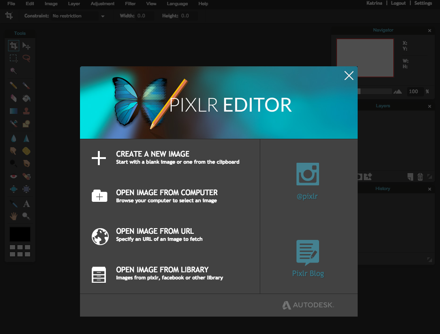
Task: Select the Move tool
Action: [x=26, y=46]
